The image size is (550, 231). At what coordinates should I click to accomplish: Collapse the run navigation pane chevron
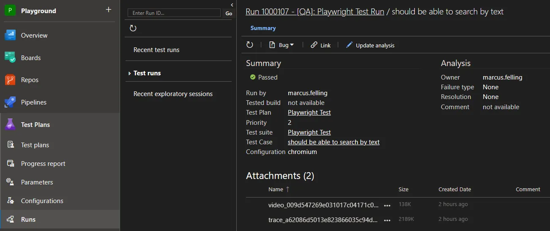tap(232, 5)
